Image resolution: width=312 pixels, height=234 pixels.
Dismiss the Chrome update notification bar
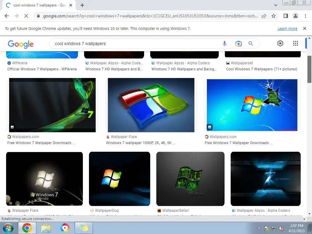[305, 28]
